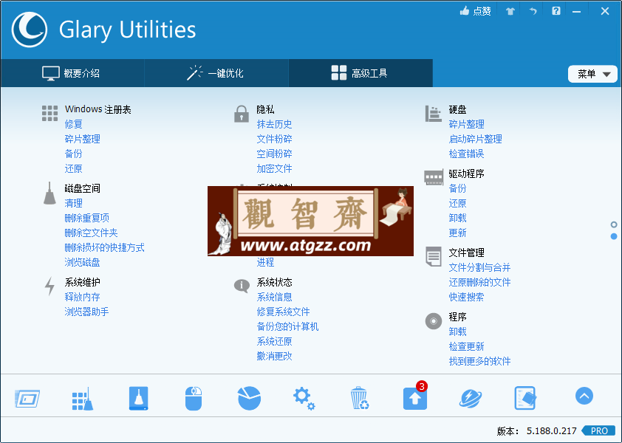Collapse the bottom toolbar with round up-arrow
The height and width of the screenshot is (443, 622).
tap(584, 396)
